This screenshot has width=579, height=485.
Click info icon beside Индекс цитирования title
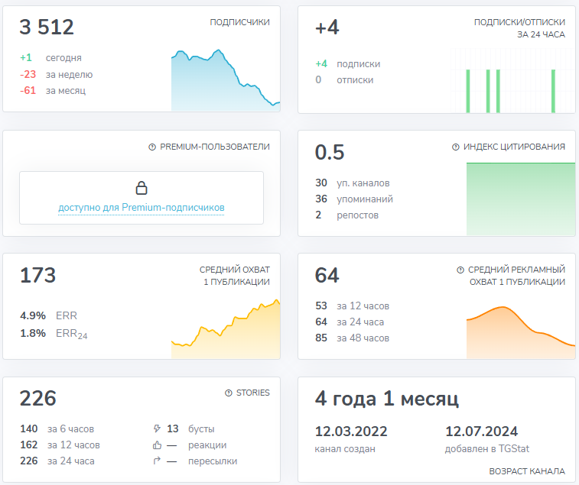click(456, 147)
